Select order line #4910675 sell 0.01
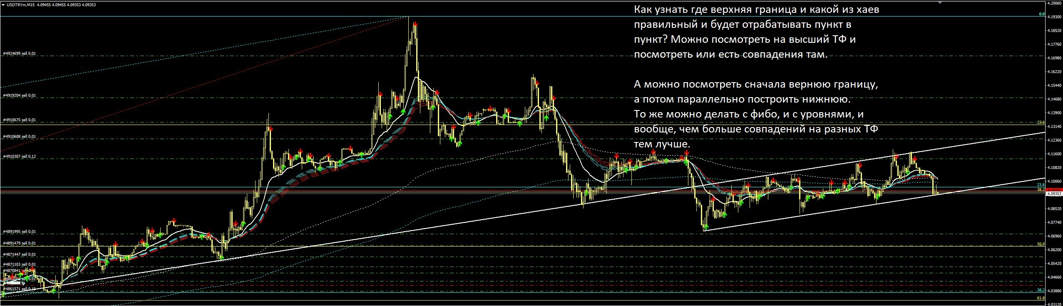1063x306 pixels. coord(20,120)
